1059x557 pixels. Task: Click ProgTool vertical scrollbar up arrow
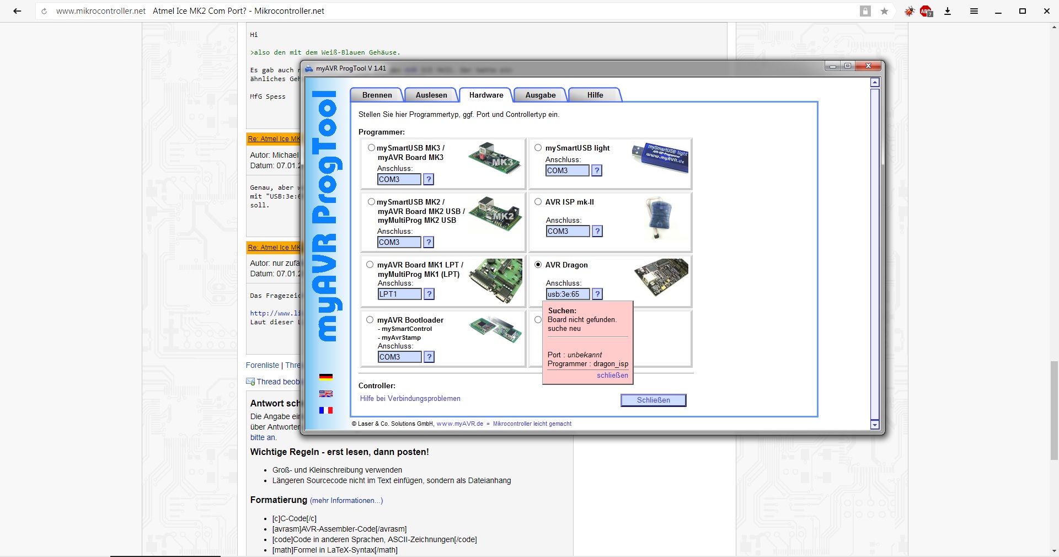(875, 83)
